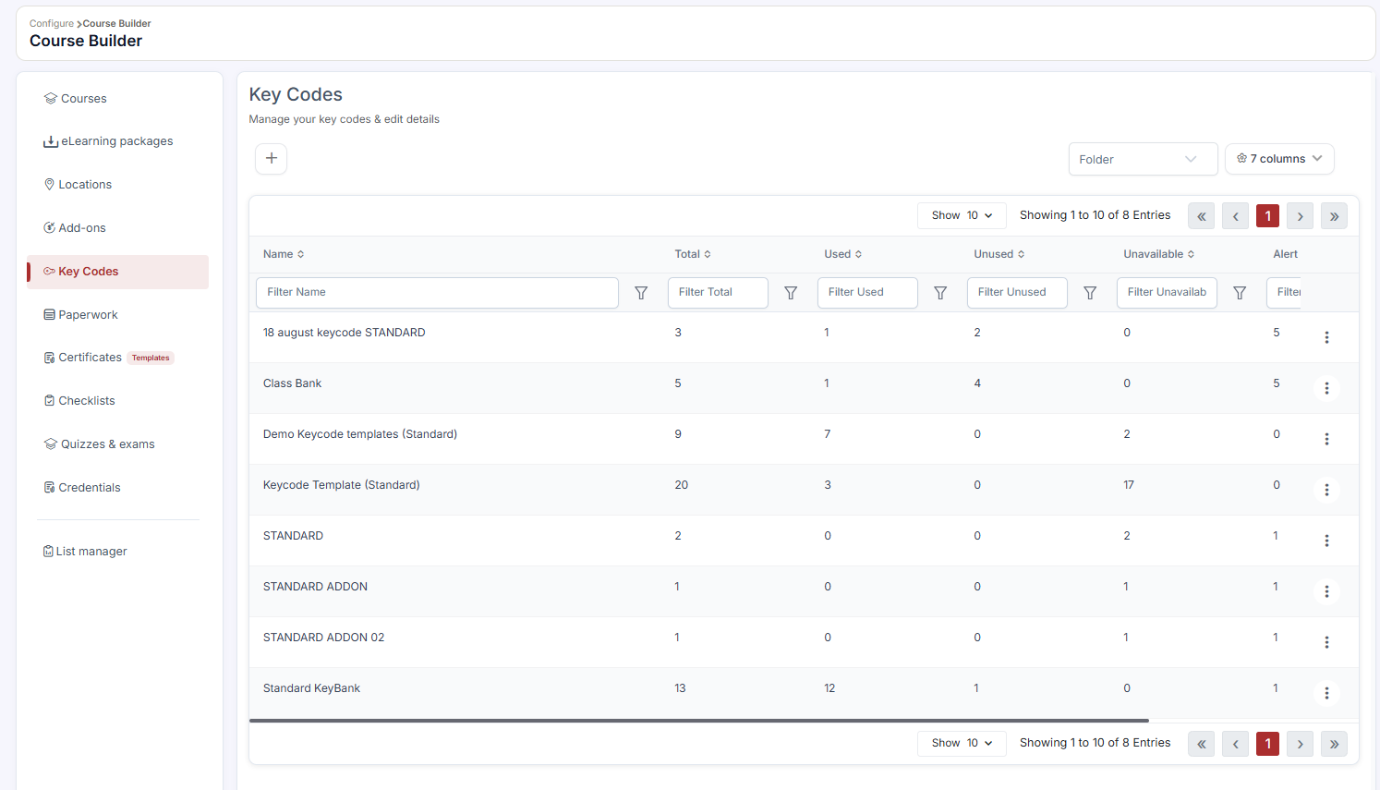Viewport: 1380px width, 790px height.
Task: Add a new key code with plus button
Action: coord(271,159)
